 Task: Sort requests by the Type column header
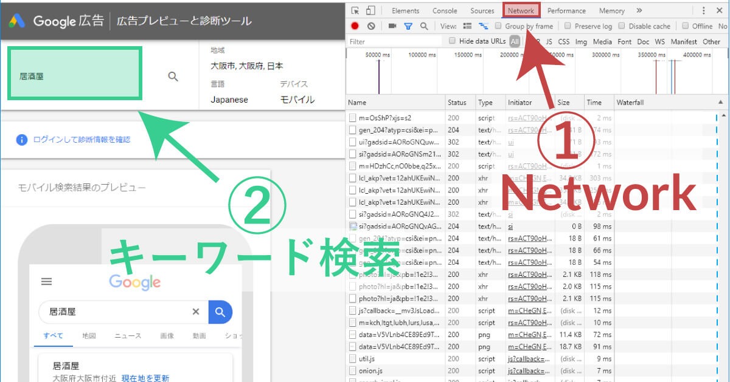[x=490, y=103]
